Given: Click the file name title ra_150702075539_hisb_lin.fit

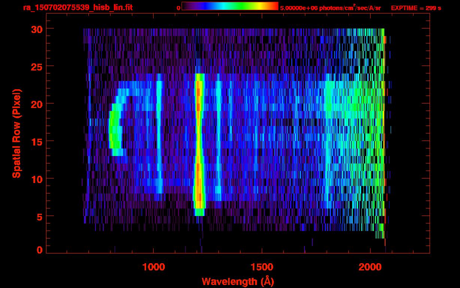Looking at the screenshot, I should pyautogui.click(x=78, y=7).
